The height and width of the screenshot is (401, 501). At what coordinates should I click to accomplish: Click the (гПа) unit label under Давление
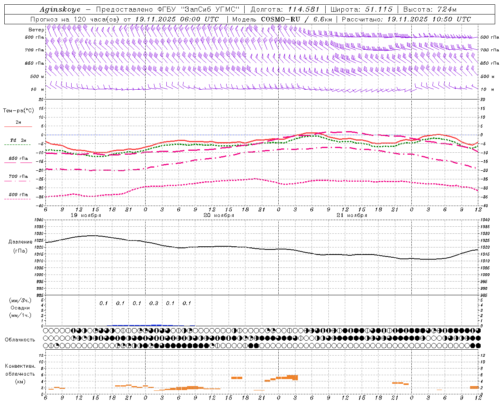pyautogui.click(x=20, y=251)
